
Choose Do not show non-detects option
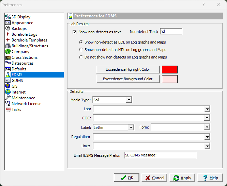coord(81,57)
